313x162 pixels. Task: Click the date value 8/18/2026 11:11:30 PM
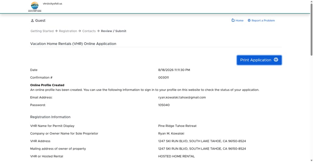click(x=174, y=70)
